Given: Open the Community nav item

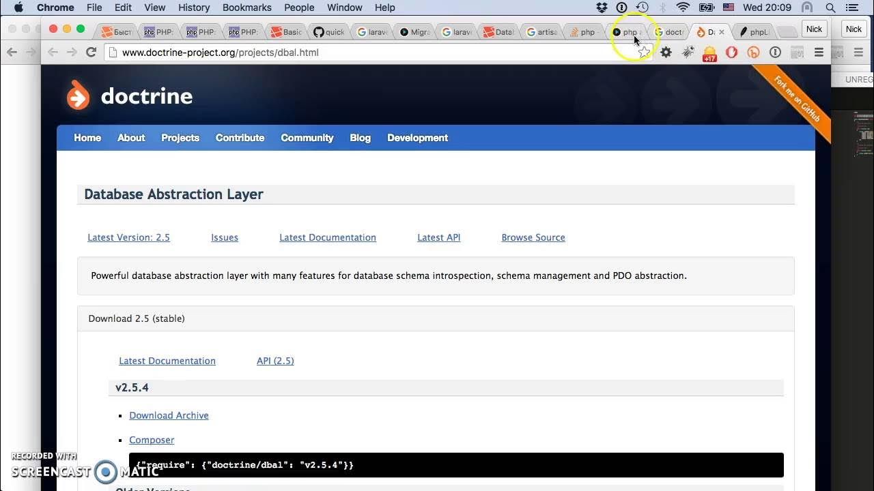Looking at the screenshot, I should point(307,138).
